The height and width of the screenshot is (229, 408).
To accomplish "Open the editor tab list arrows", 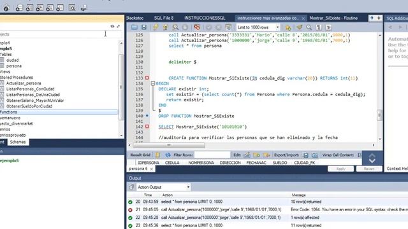I will tap(375, 18).
